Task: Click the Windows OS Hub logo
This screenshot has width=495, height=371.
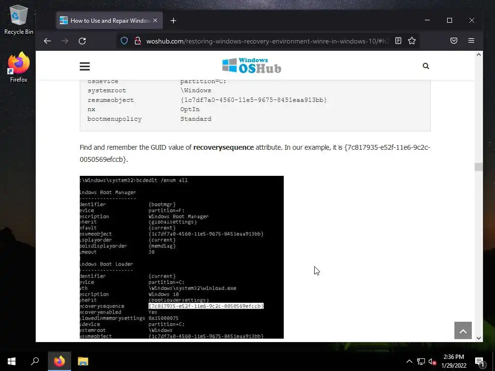Action: pyautogui.click(x=251, y=66)
